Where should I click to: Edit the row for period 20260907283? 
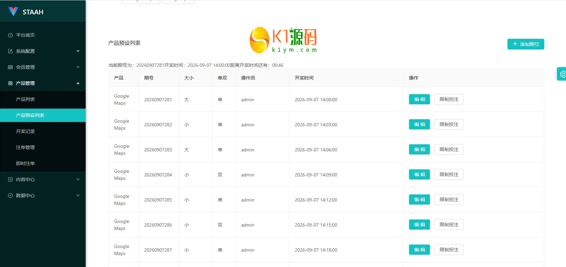(x=419, y=149)
